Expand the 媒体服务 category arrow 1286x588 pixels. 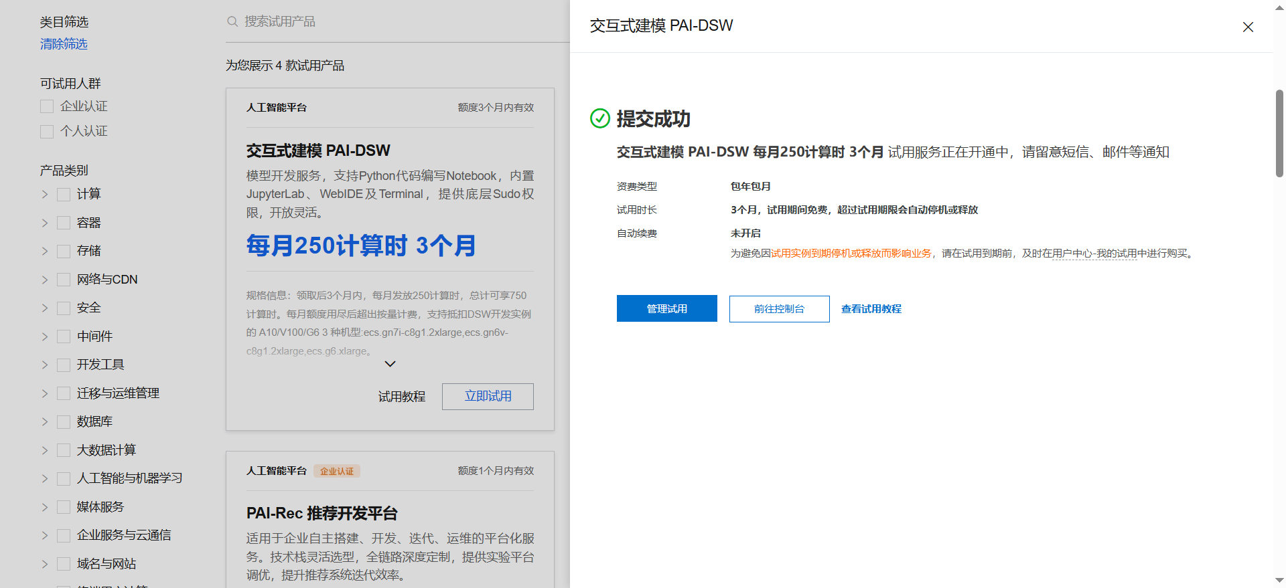point(45,507)
